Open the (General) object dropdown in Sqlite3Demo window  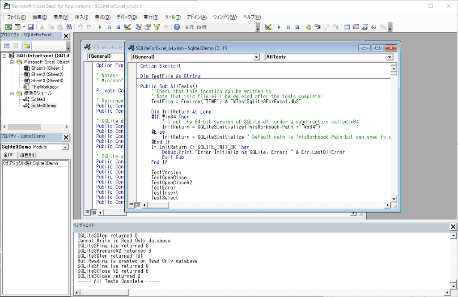(256, 57)
